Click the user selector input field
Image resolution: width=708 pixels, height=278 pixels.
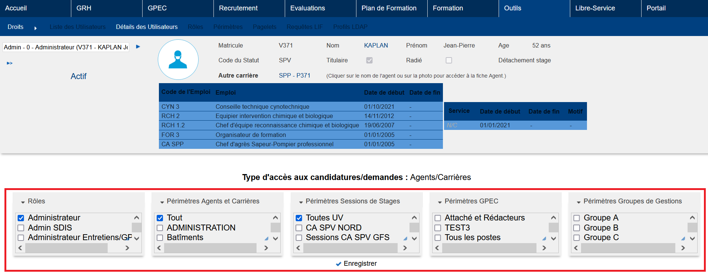[x=66, y=47]
